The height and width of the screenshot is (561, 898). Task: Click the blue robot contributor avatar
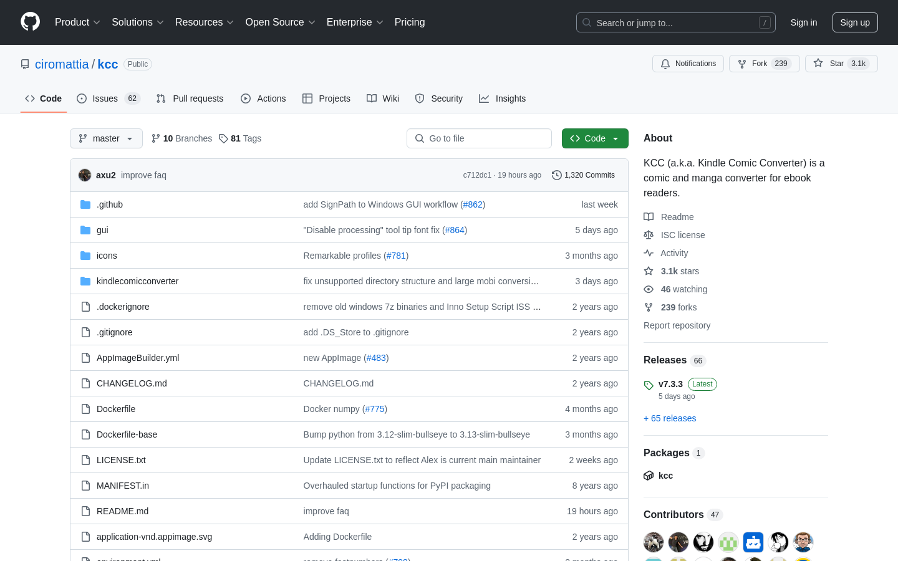[x=753, y=542]
